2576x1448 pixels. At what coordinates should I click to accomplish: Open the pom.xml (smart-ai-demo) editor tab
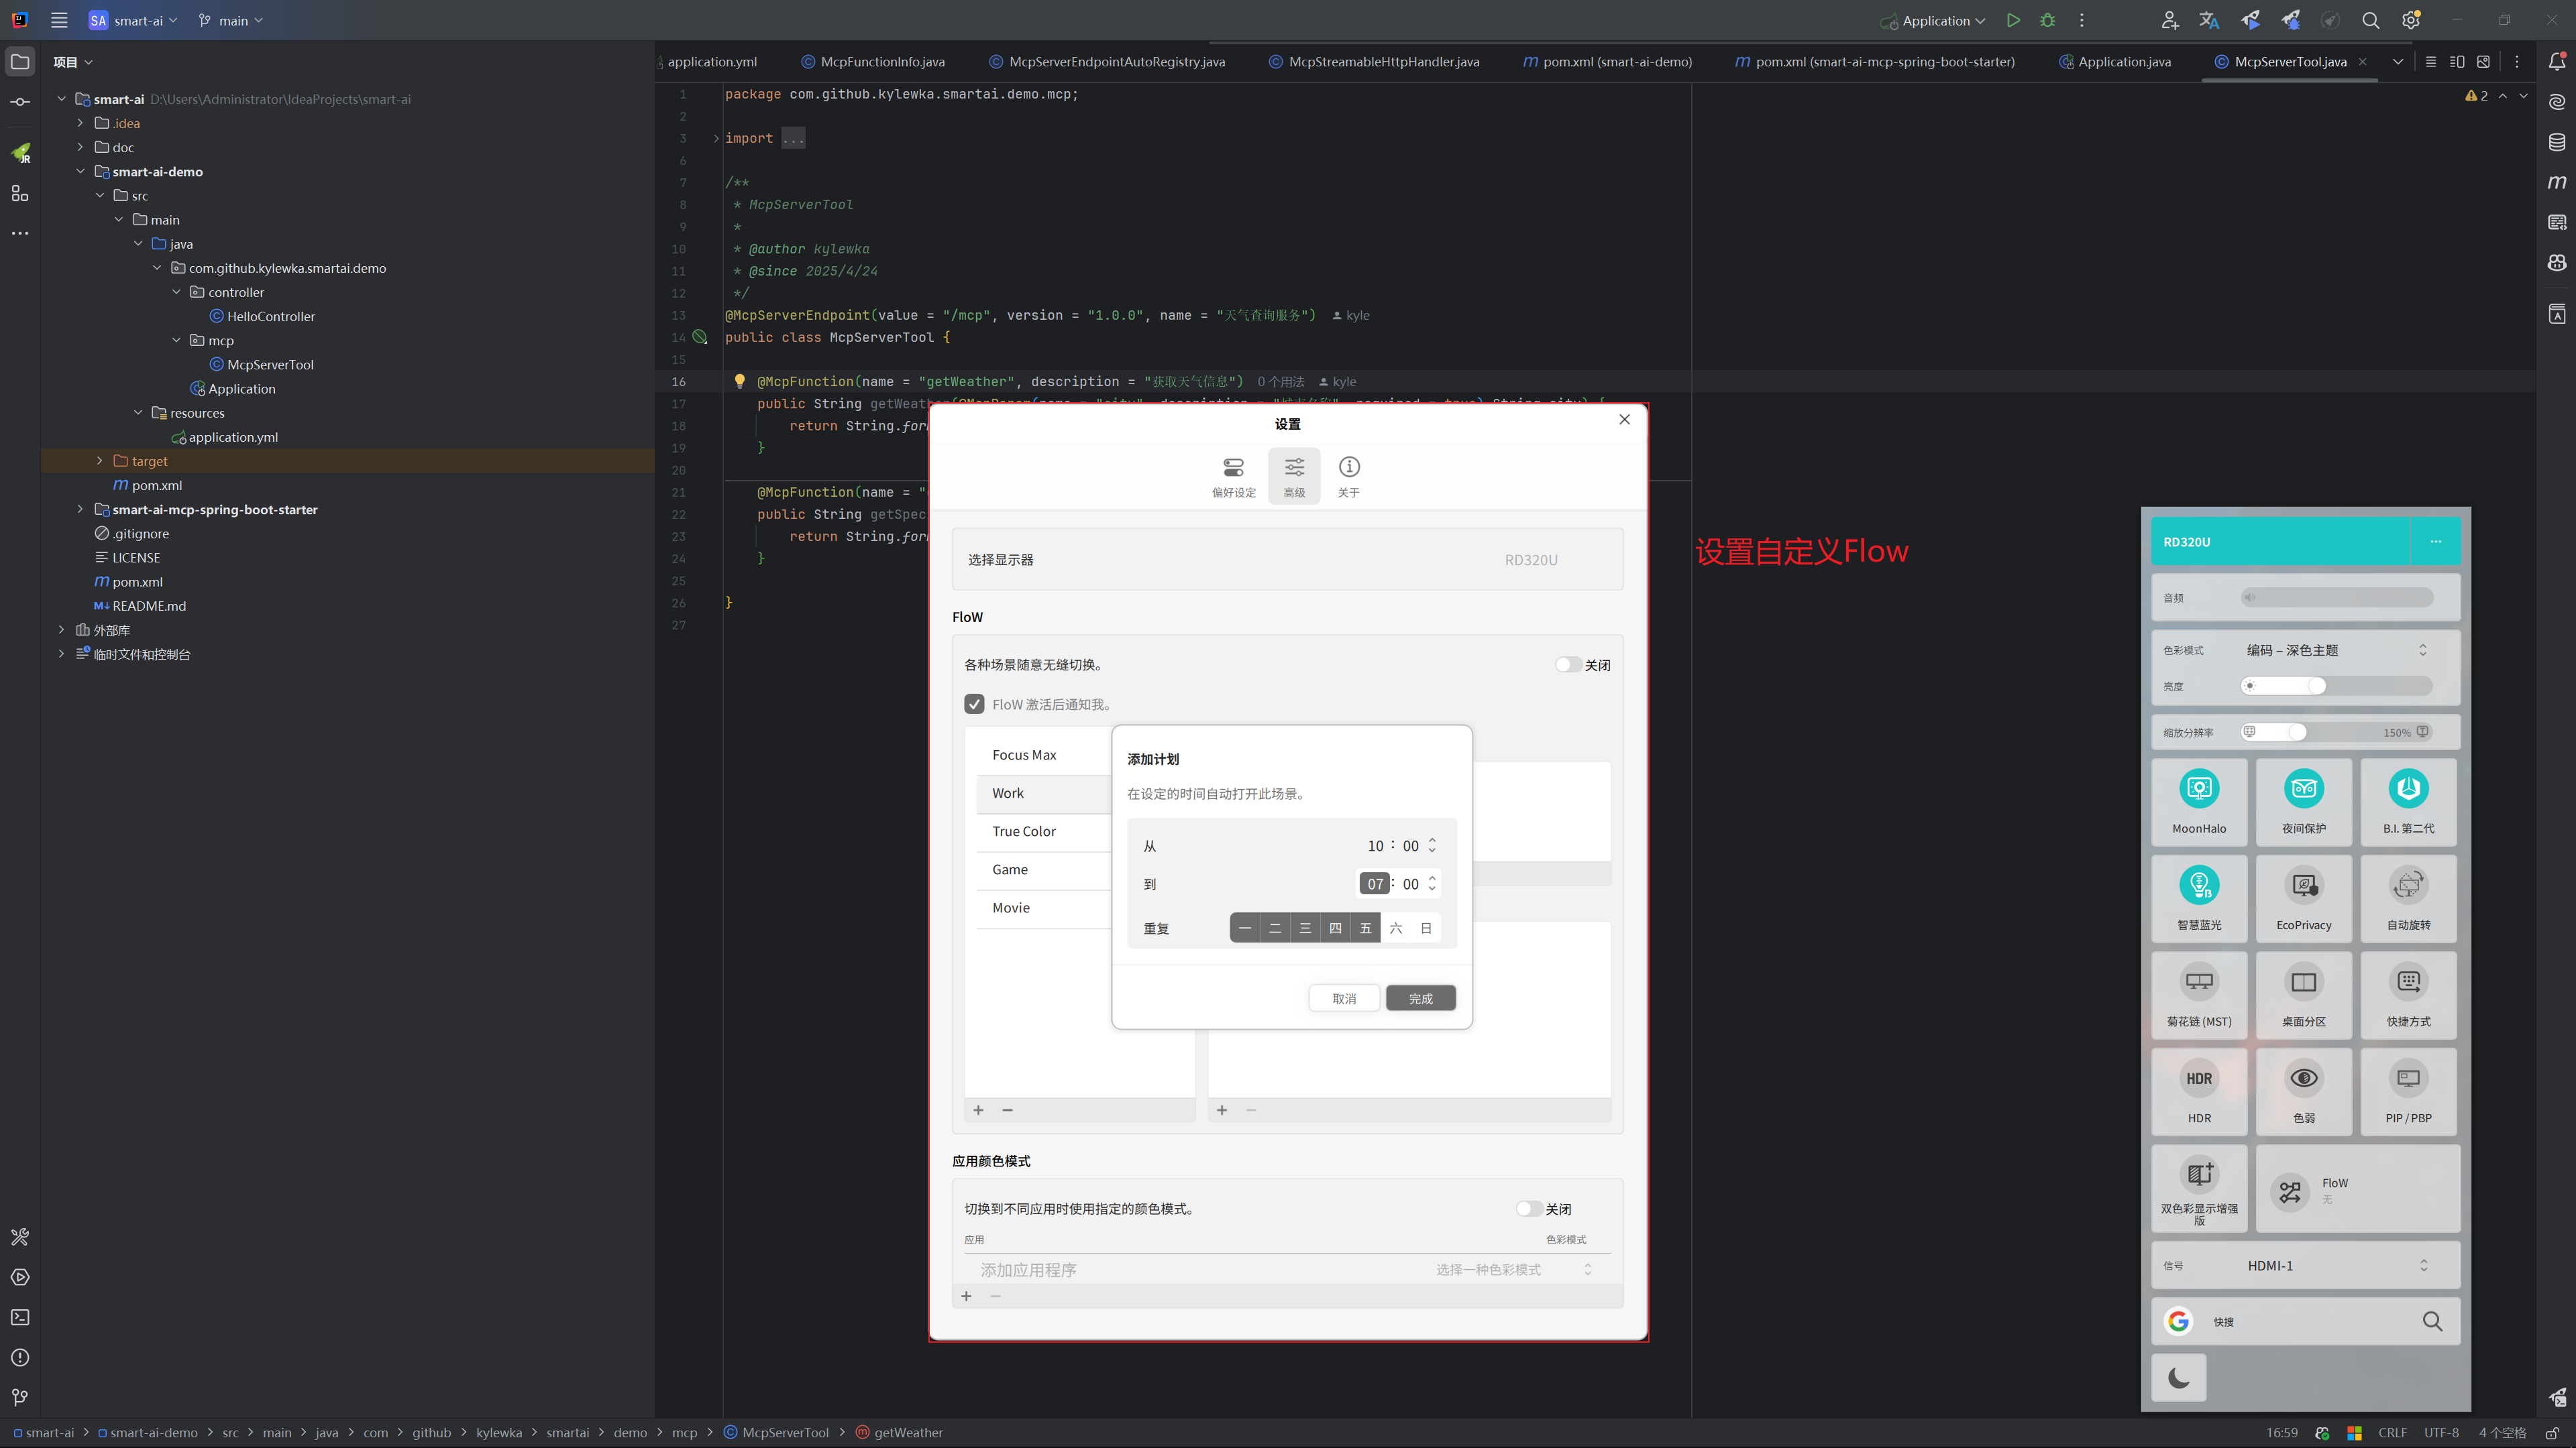[x=1616, y=62]
